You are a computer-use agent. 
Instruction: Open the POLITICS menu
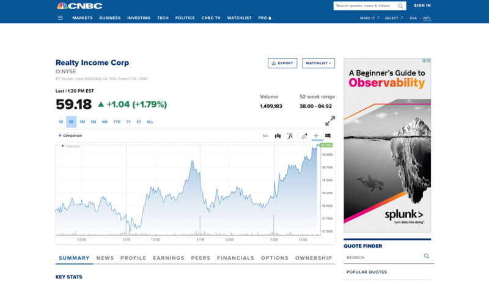(x=185, y=18)
